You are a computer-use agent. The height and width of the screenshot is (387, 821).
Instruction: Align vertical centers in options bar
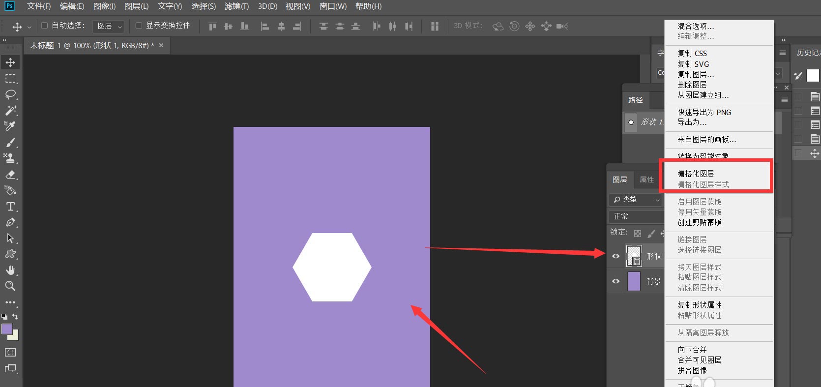pos(228,27)
